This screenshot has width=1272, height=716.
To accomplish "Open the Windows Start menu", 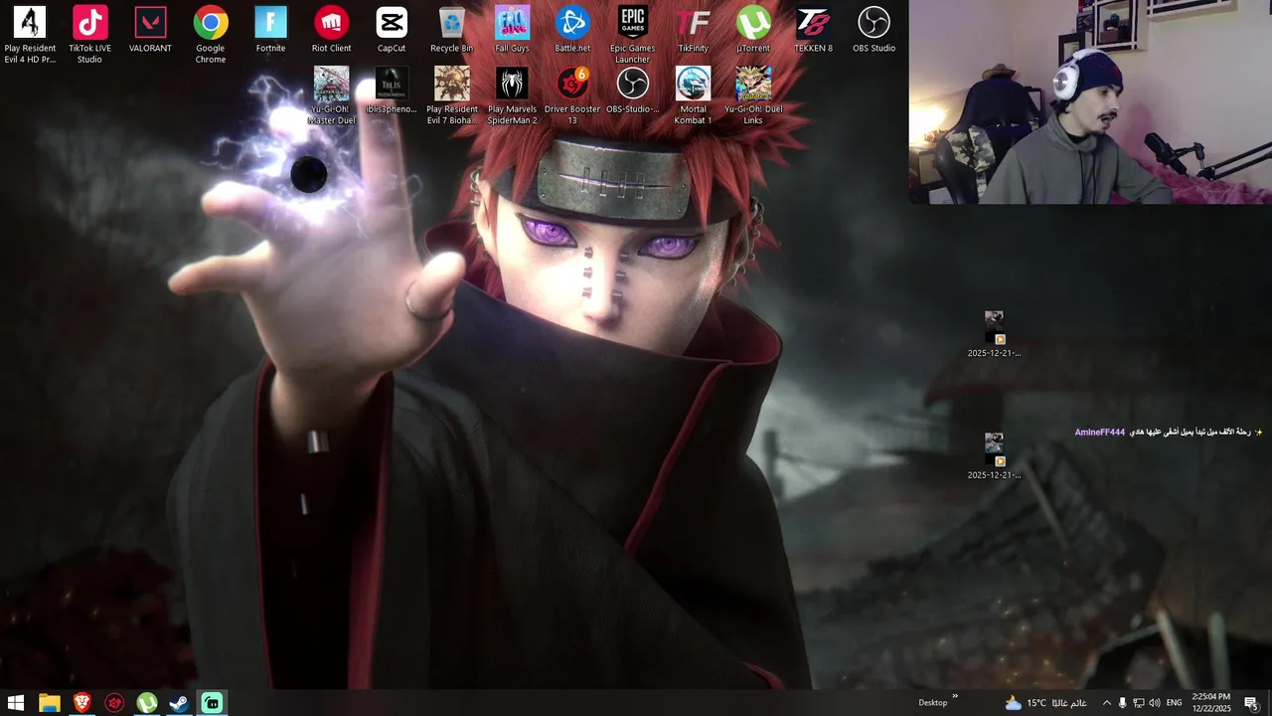I will (16, 703).
